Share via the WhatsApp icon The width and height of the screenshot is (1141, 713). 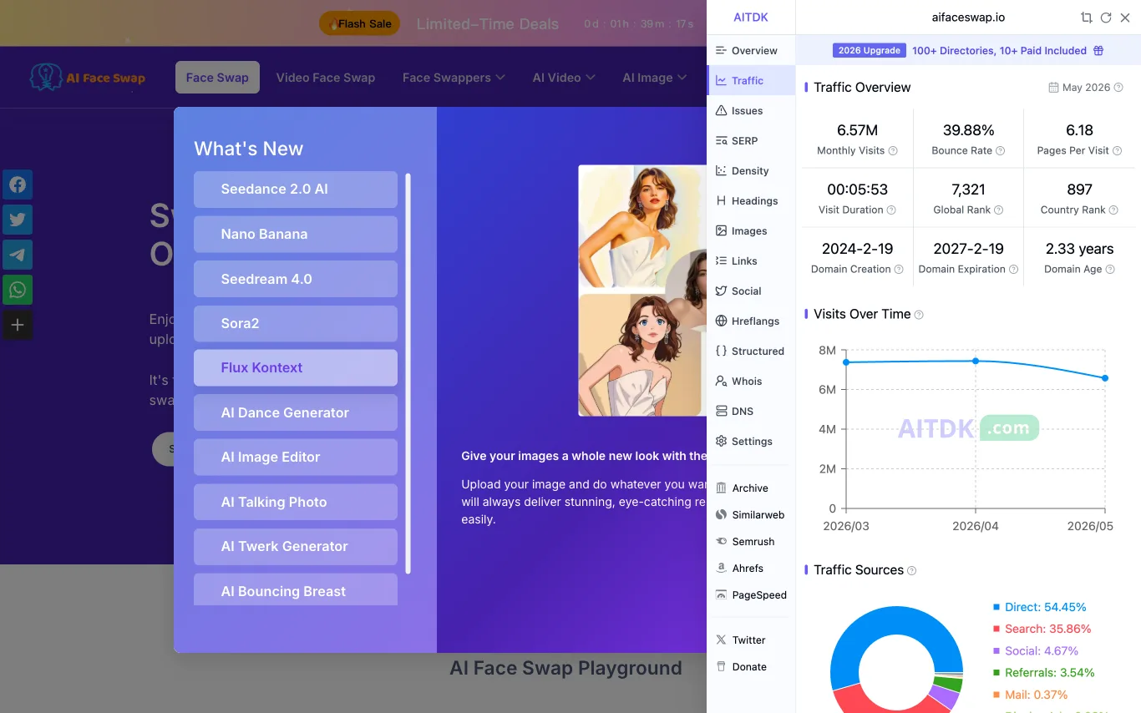click(18, 291)
